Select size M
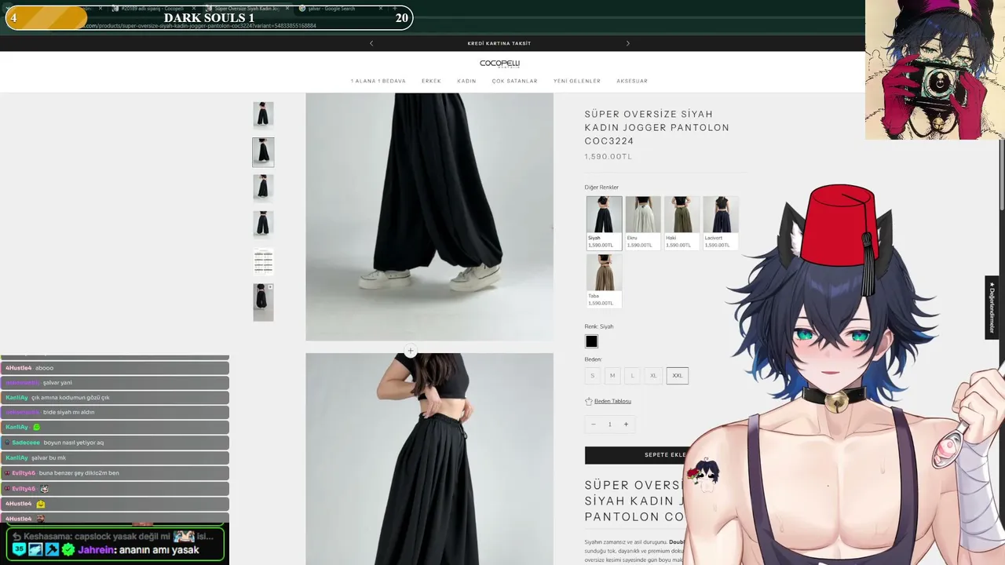 click(612, 376)
